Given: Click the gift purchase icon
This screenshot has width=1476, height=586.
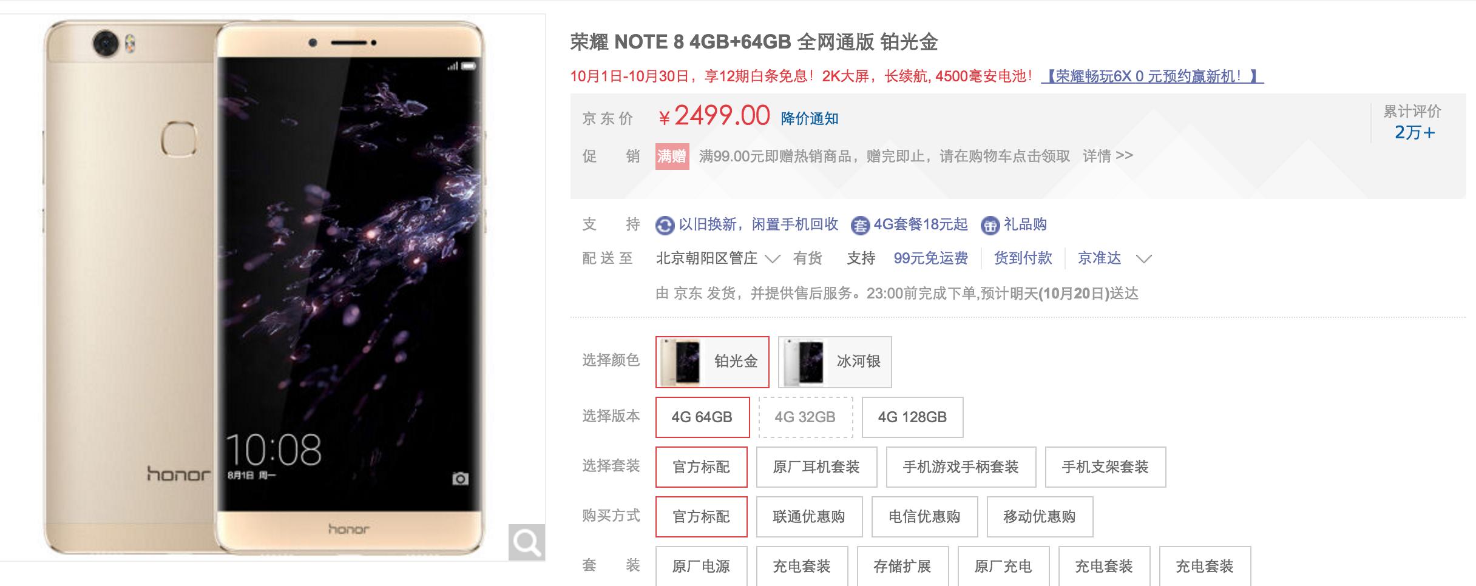Looking at the screenshot, I should point(990,226).
